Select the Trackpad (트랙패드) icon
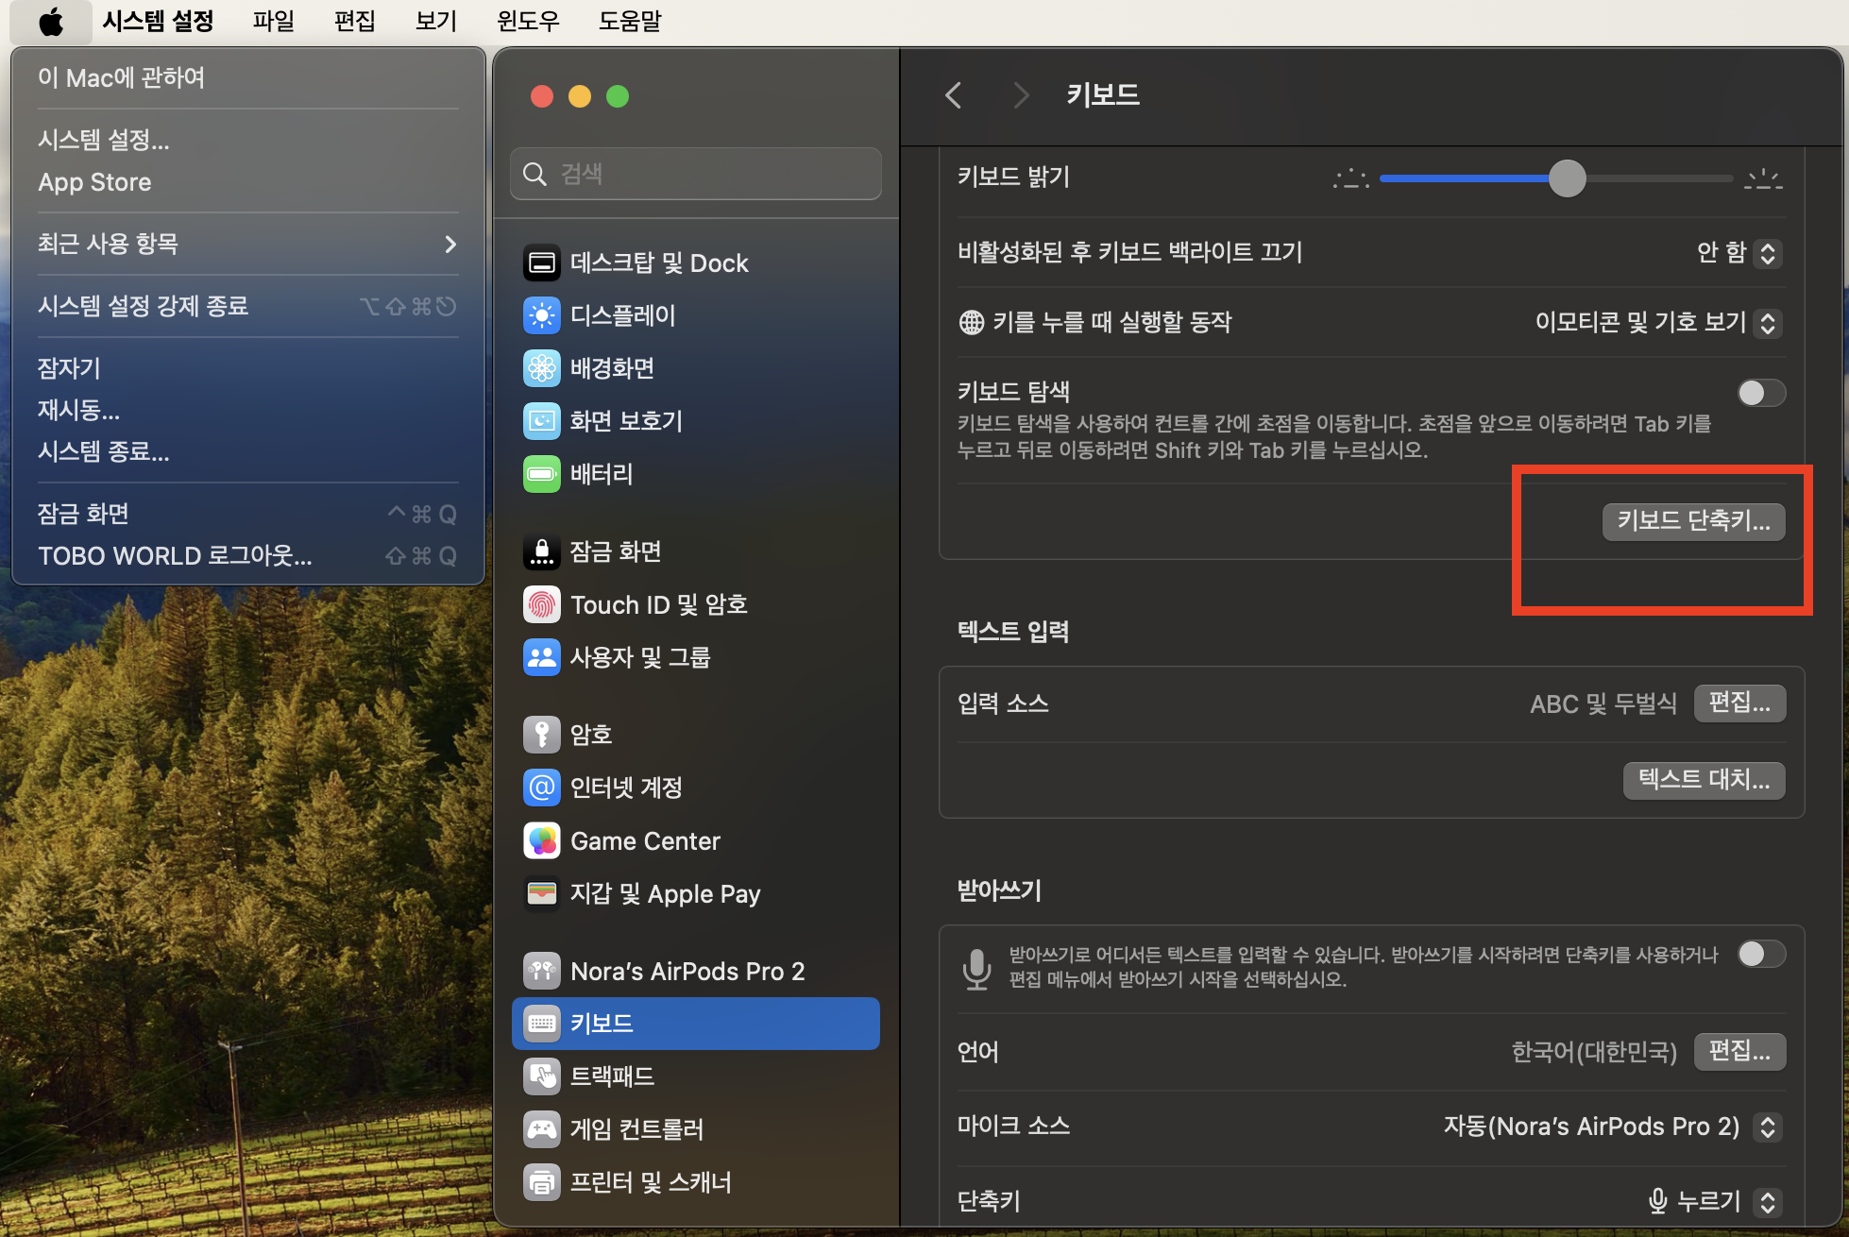The image size is (1849, 1237). click(x=542, y=1076)
